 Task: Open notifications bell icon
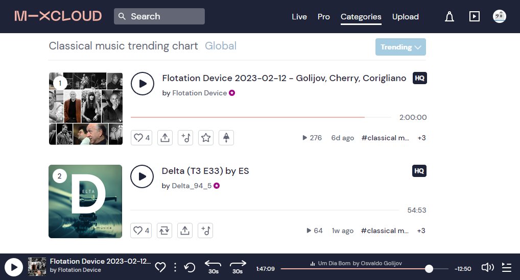pos(450,16)
